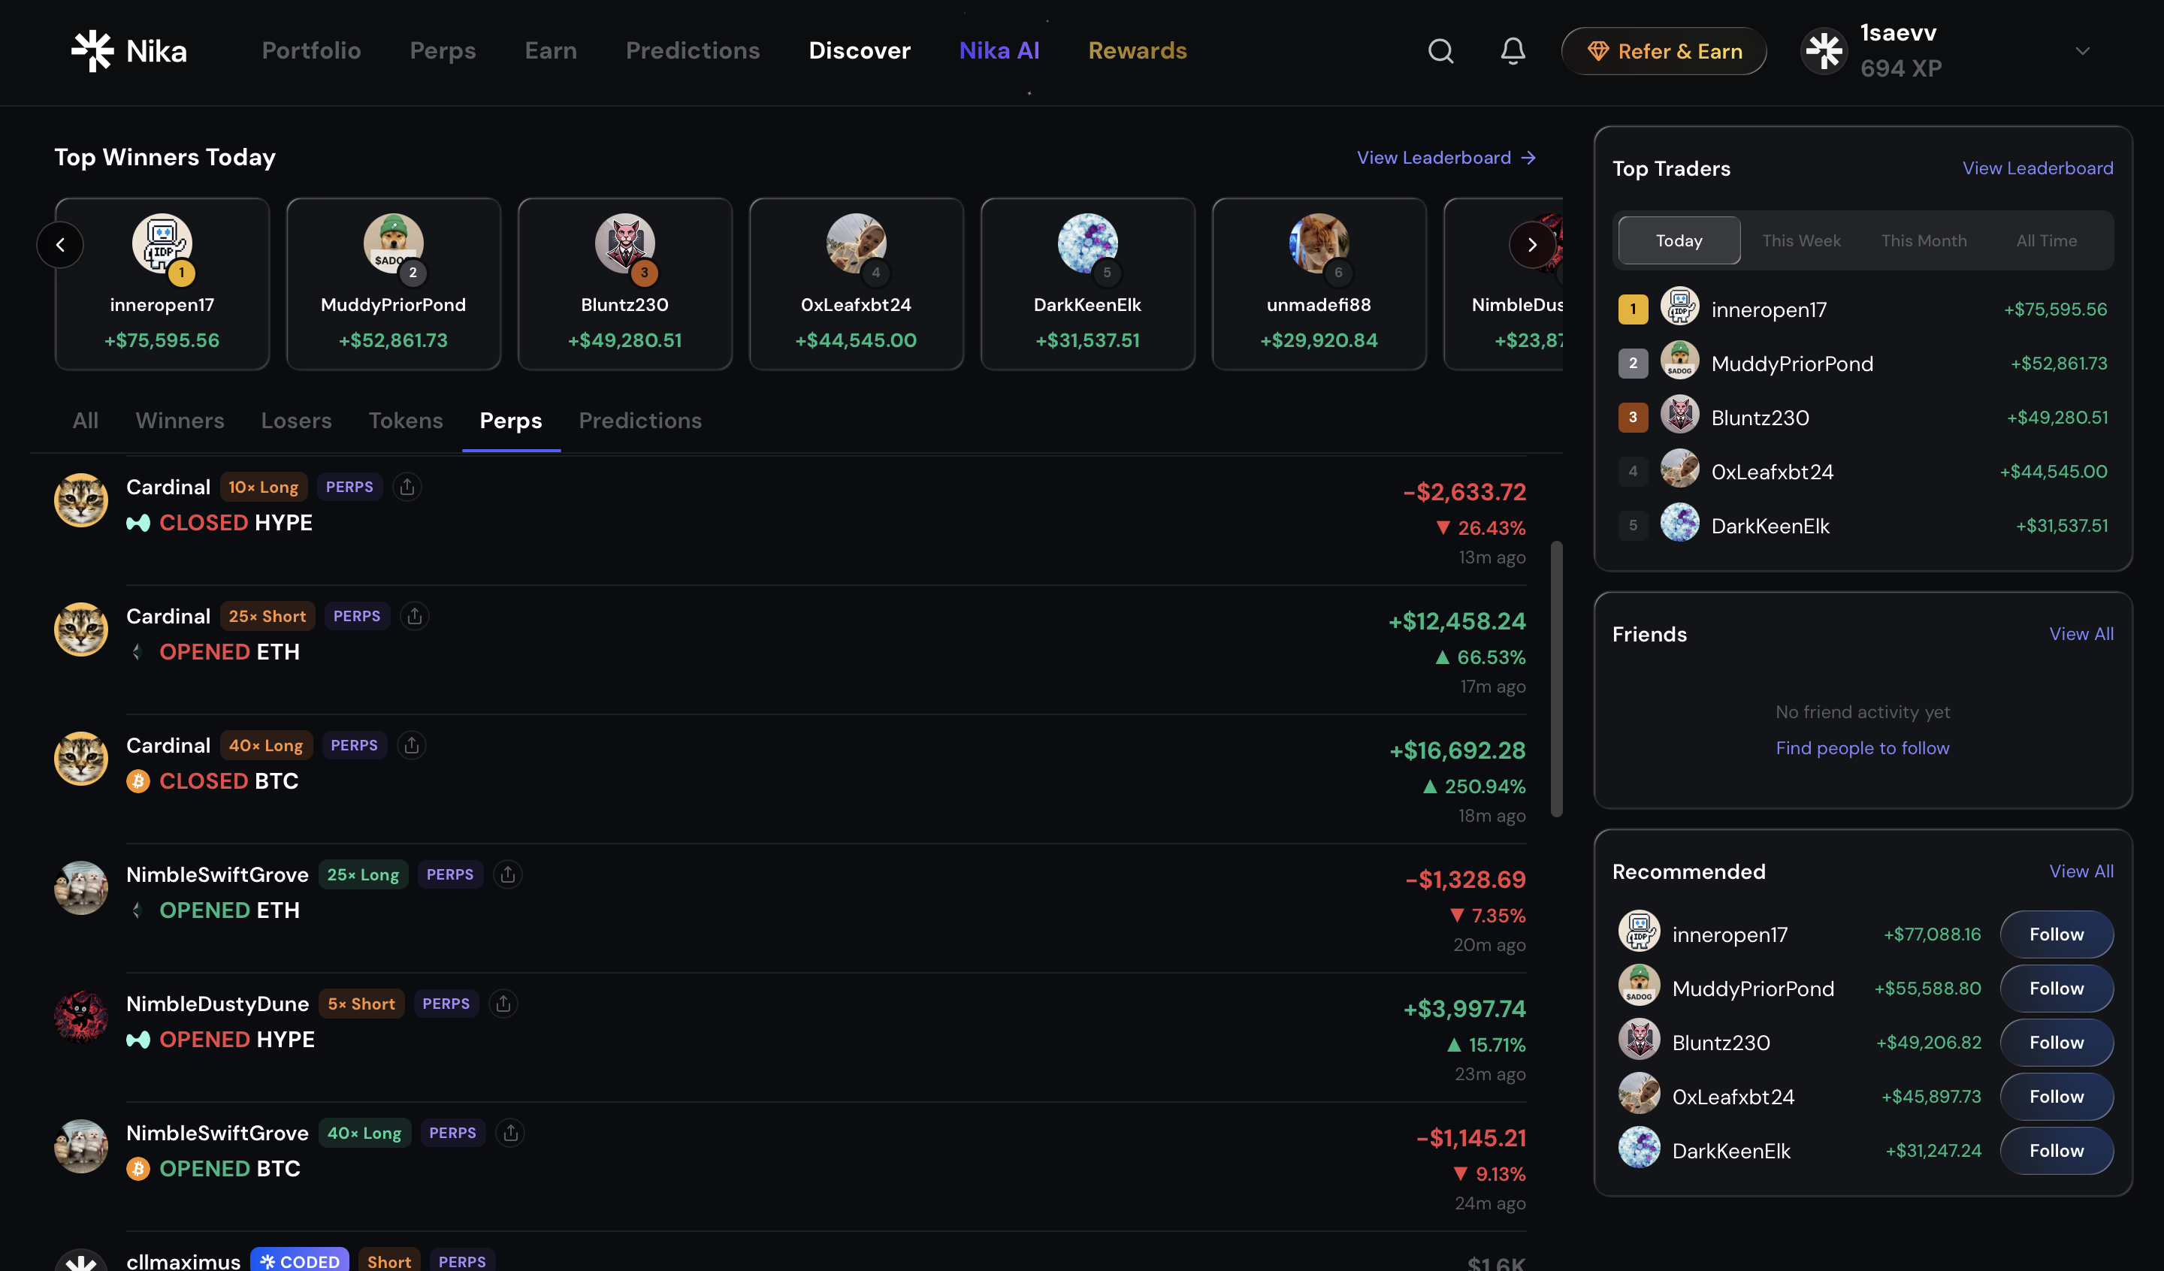Share Cardinal's opened ETH short trade
The width and height of the screenshot is (2164, 1271).
tap(415, 616)
